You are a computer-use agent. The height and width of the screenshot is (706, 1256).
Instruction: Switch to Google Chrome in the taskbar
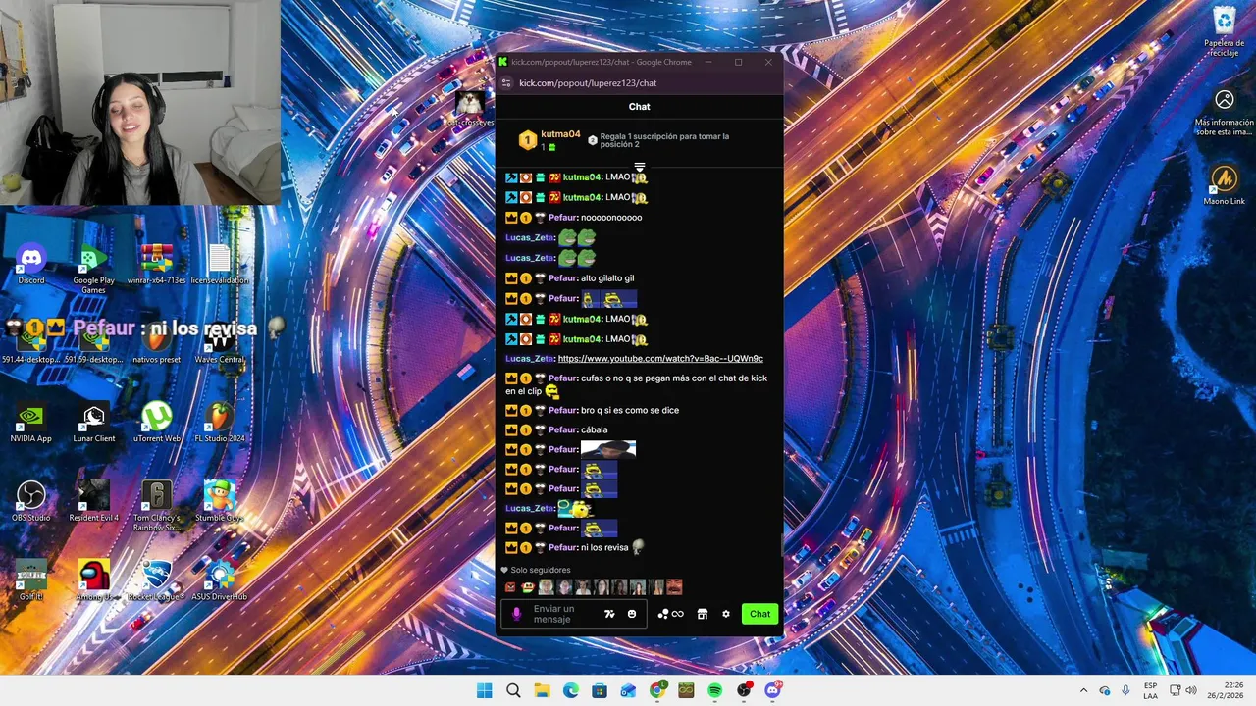pos(657,690)
